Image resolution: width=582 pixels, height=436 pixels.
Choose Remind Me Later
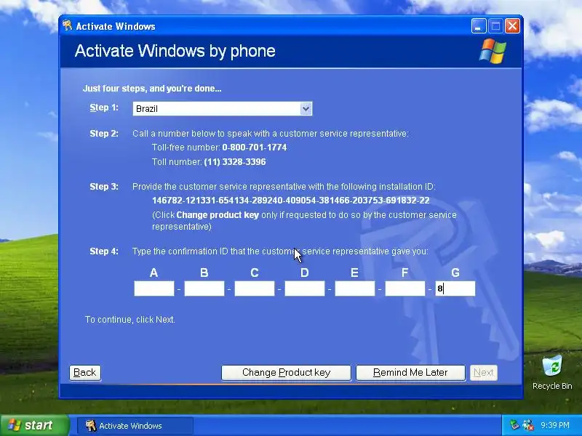(x=410, y=373)
